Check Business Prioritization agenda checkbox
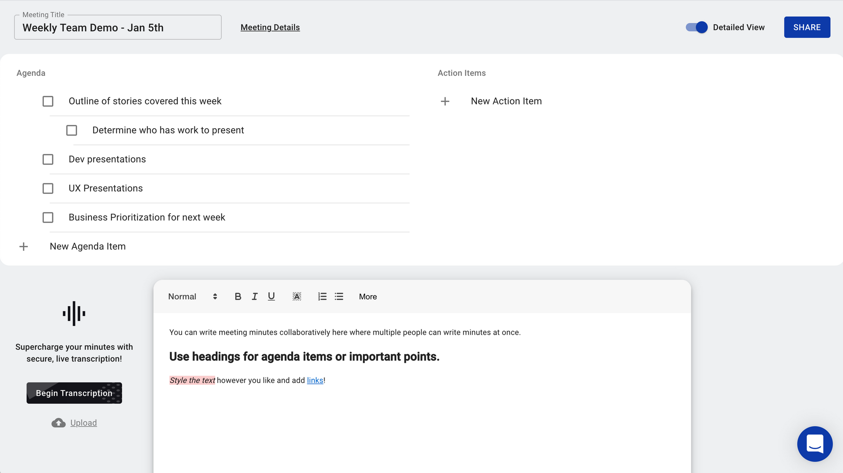Screen dimensions: 843x473 click(48, 217)
